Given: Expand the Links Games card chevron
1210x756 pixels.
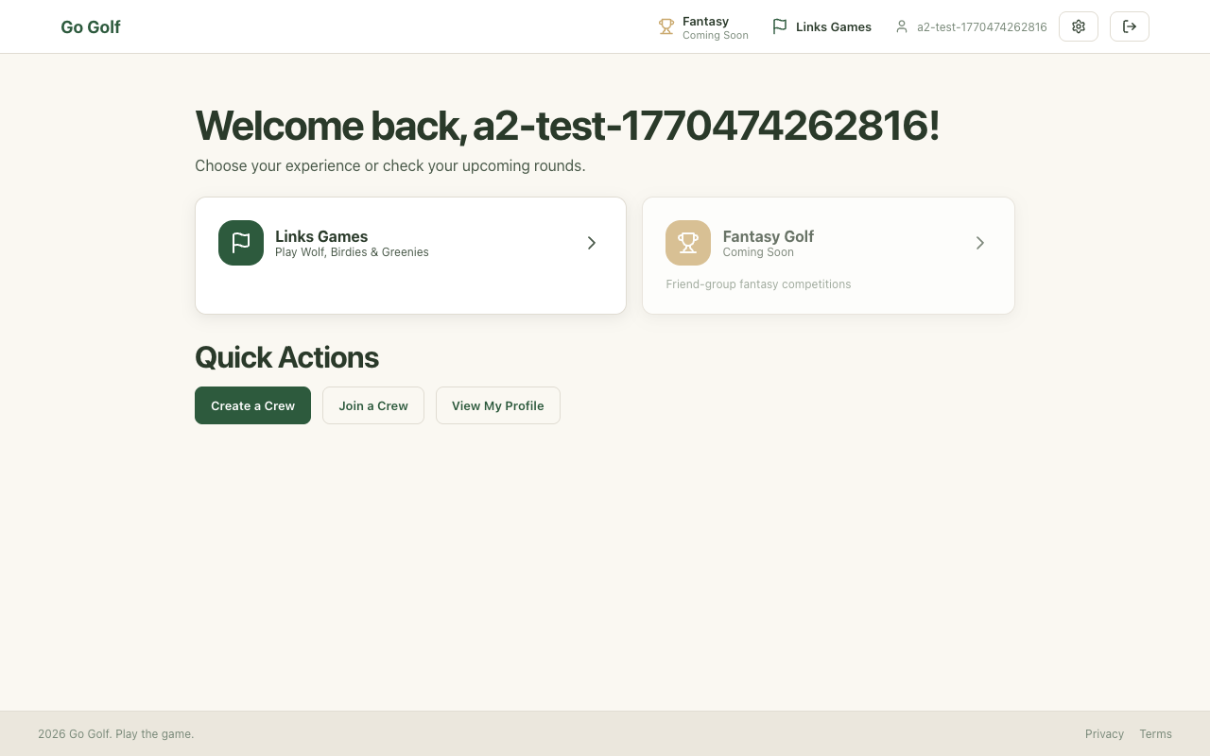Looking at the screenshot, I should pos(592,243).
